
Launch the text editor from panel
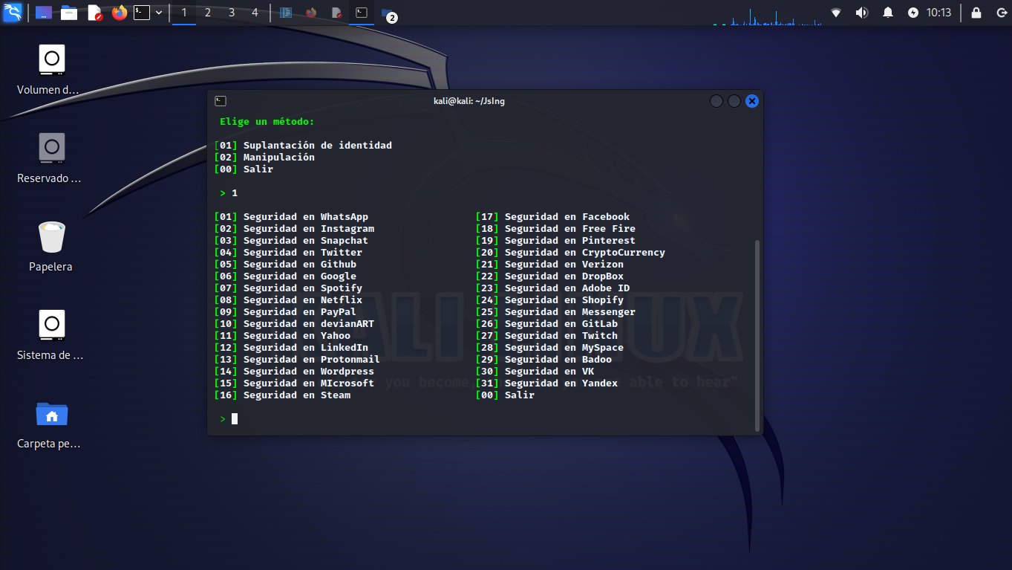click(94, 13)
